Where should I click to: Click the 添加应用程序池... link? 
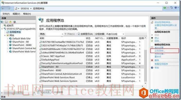163,22
